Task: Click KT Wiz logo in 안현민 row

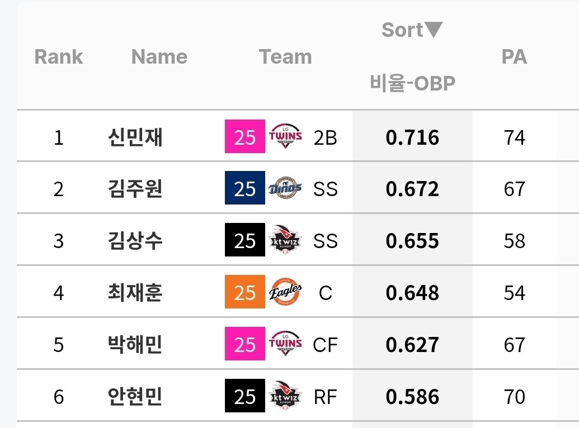Action: [x=285, y=396]
